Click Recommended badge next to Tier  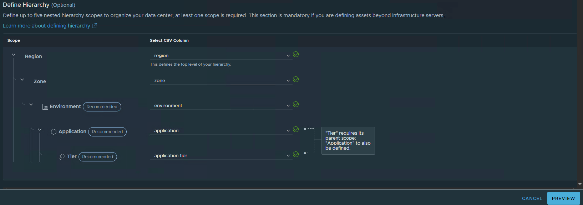[97, 157]
